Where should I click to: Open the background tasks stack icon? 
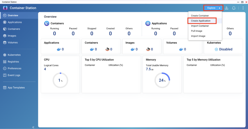[x=227, y=8]
